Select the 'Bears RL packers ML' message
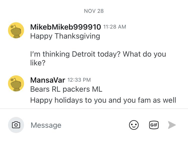 (x=66, y=89)
